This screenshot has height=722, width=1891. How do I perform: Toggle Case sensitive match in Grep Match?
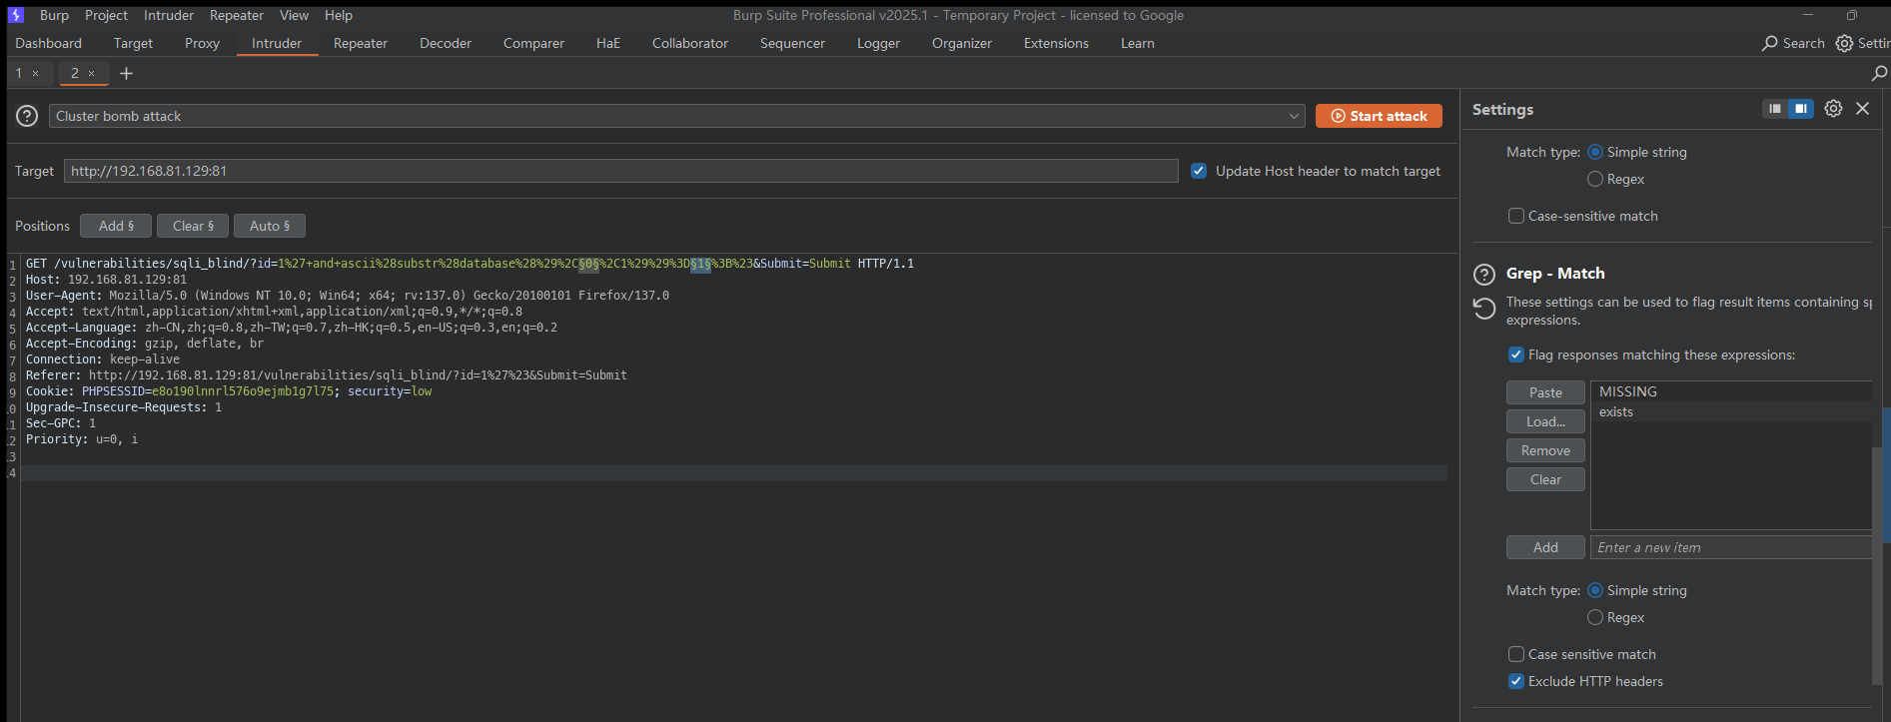(x=1516, y=654)
